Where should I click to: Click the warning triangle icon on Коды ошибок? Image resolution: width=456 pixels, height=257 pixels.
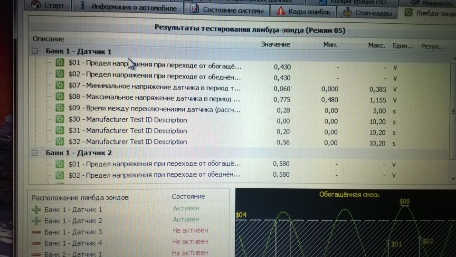pyautogui.click(x=281, y=11)
